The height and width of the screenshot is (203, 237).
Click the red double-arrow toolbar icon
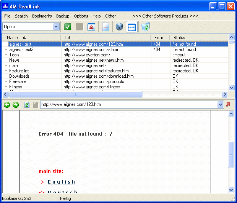(x=91, y=27)
